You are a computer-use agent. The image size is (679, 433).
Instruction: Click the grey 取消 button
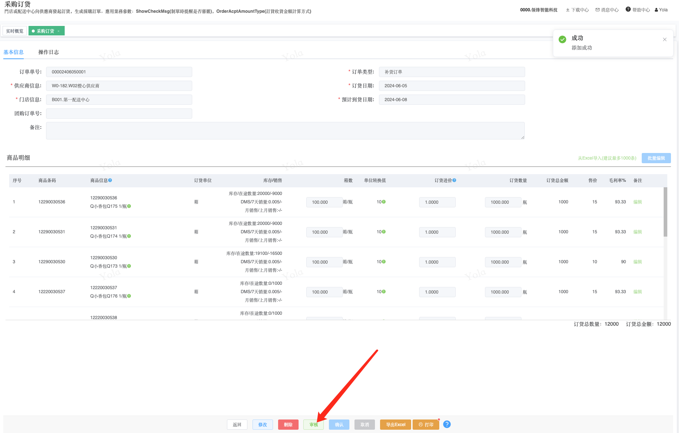click(365, 425)
